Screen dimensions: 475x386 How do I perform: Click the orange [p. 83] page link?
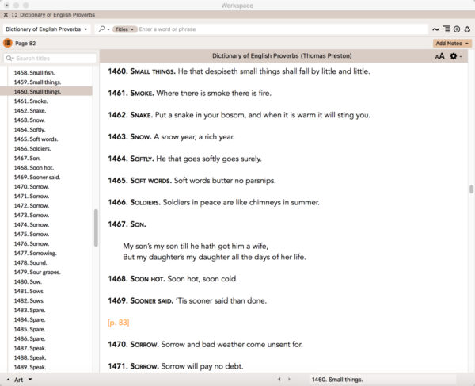pos(119,323)
